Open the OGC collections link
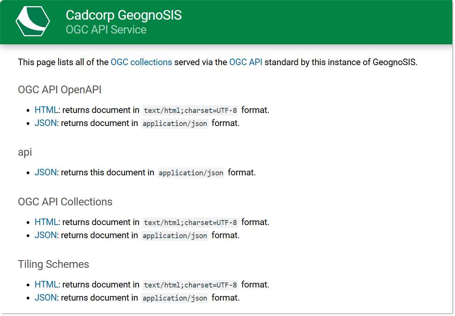 [x=141, y=62]
